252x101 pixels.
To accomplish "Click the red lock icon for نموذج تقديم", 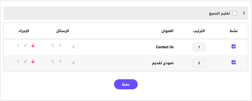I will 33,61.
